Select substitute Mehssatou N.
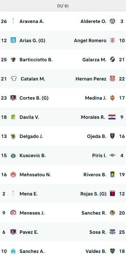The height and width of the screenshot is (259, 126). pos(35,175)
